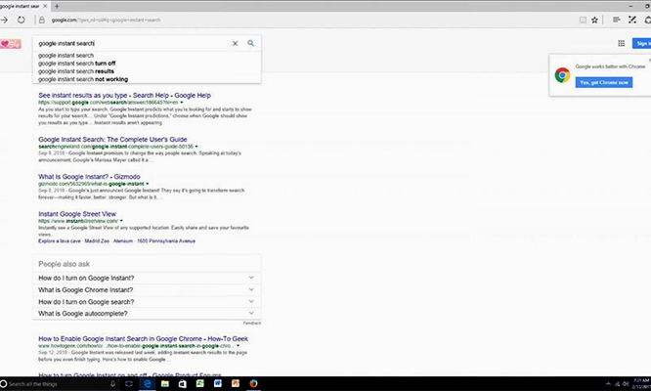Launch the Store from taskbar
The width and height of the screenshot is (651, 391).
tap(182, 384)
